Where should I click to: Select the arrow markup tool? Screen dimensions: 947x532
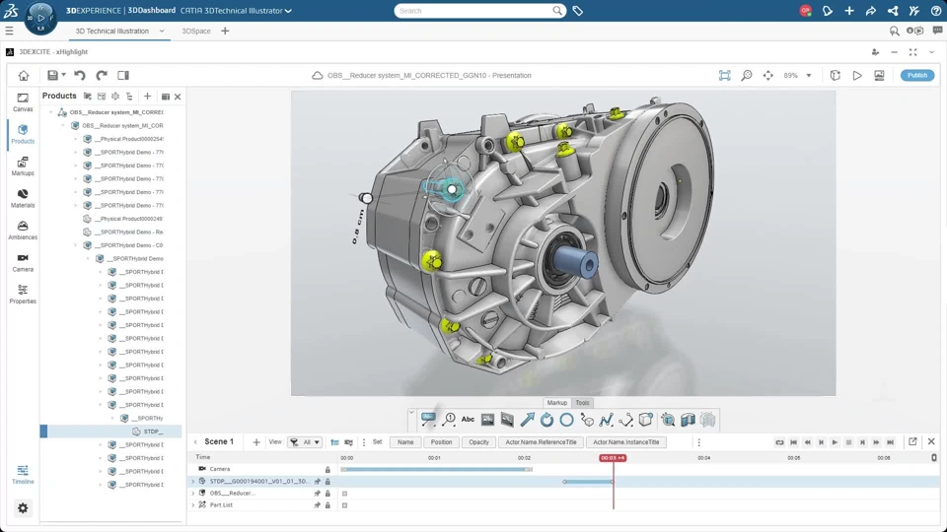[528, 420]
